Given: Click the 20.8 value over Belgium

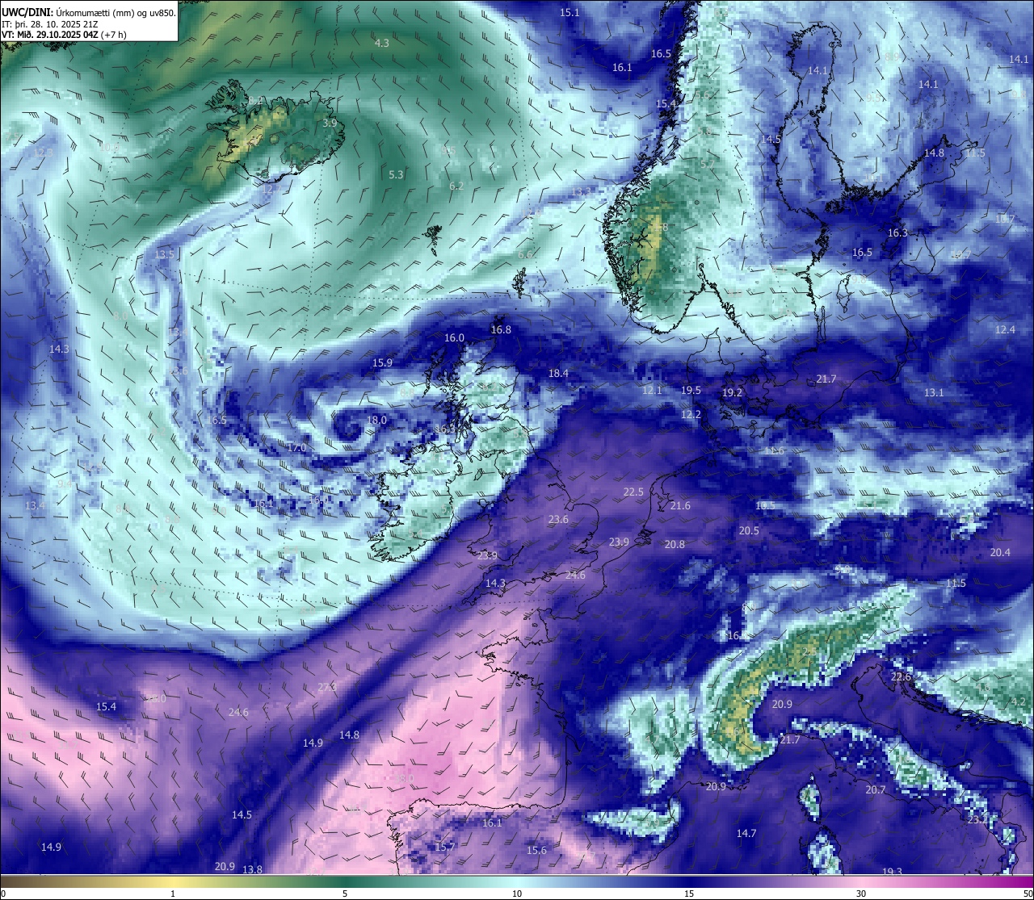Looking at the screenshot, I should 675,545.
